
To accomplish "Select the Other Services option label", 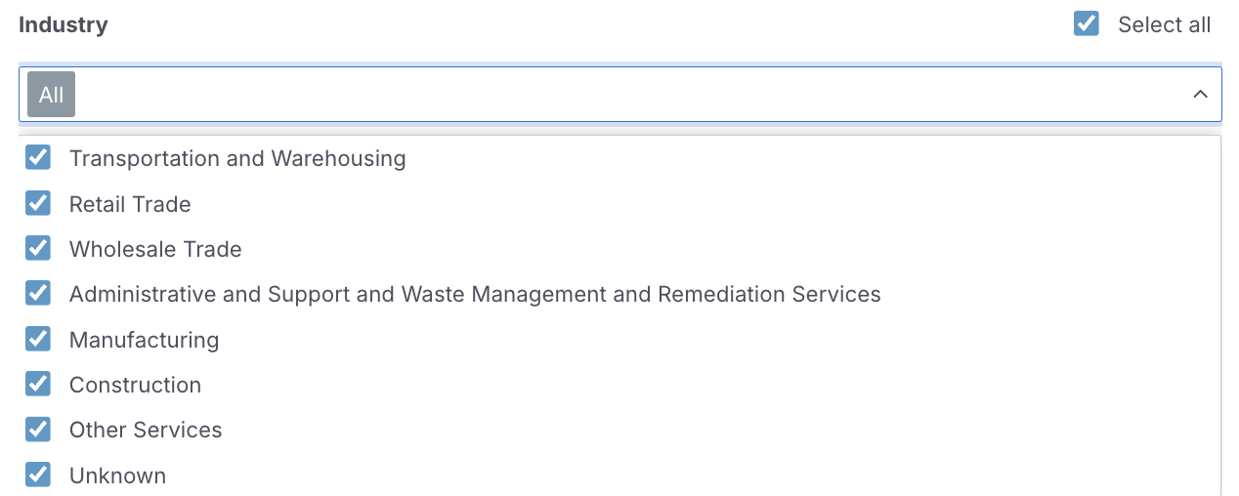I will 146,430.
